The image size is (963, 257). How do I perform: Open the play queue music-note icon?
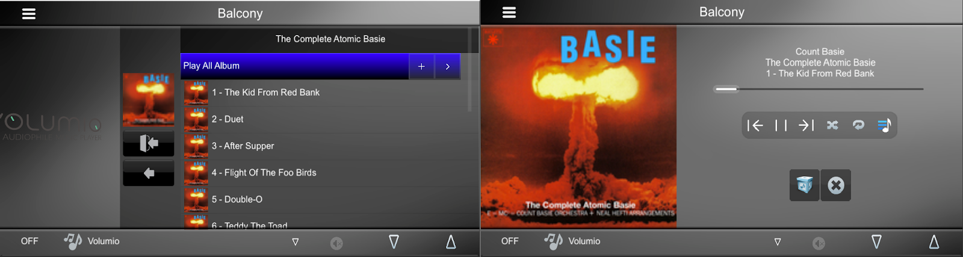click(884, 125)
